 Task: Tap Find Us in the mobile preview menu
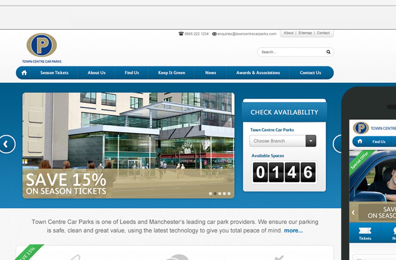[379, 142]
